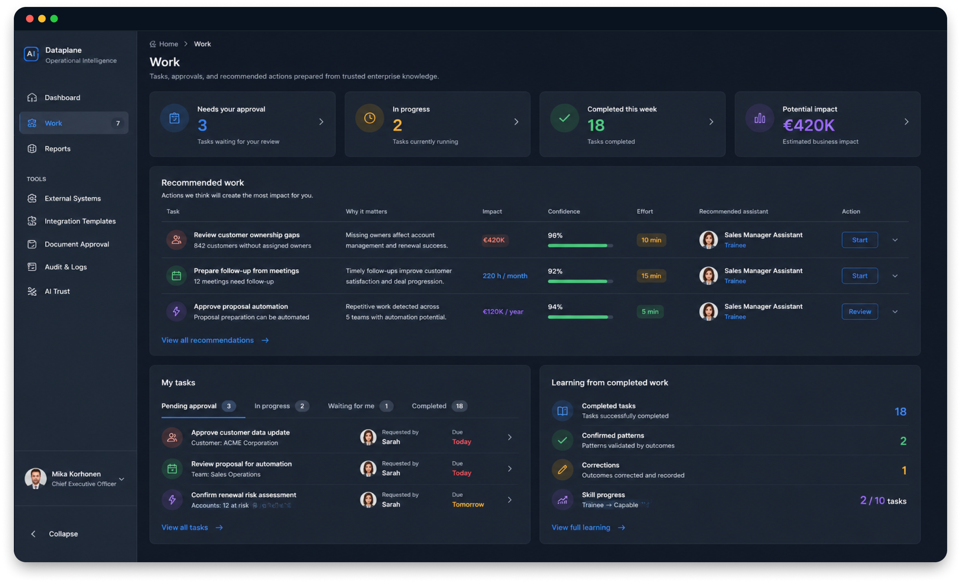Screen dimensions: 961x583
Task: Click the Trainee label in Approve proposal automation row
Action: point(735,317)
